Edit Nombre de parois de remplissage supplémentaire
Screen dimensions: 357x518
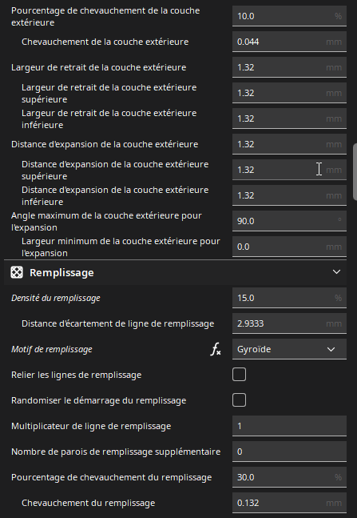289,452
